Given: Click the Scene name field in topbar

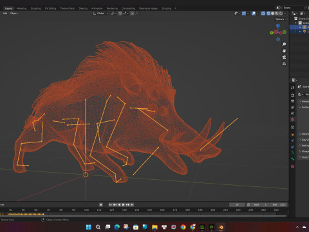Looking at the screenshot, I should pos(293,8).
